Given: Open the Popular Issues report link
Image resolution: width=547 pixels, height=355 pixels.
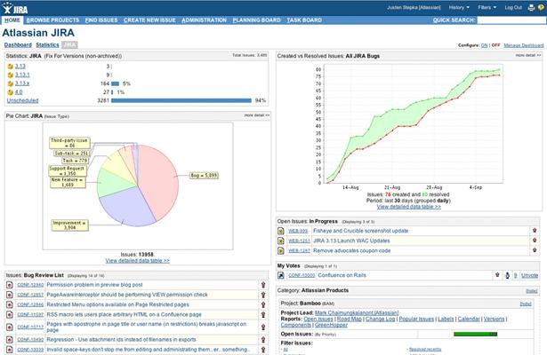Looking at the screenshot, I should pos(416,319).
